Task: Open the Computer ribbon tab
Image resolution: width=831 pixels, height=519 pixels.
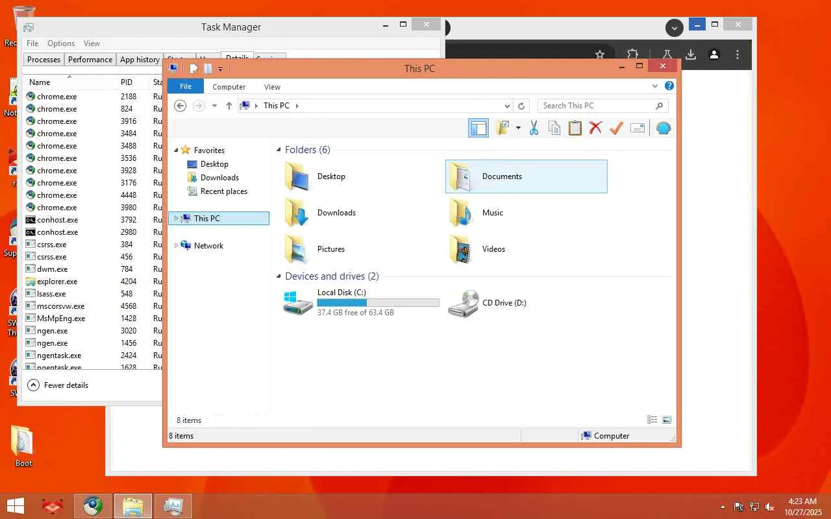Action: point(229,86)
